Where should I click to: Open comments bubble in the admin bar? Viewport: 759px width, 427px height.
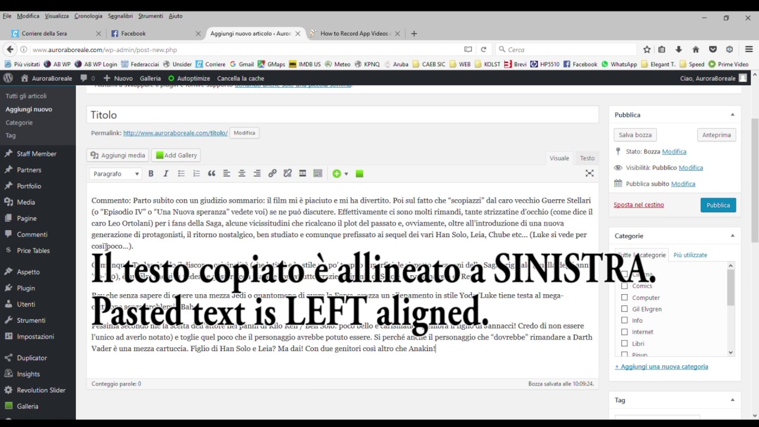pyautogui.click(x=87, y=78)
